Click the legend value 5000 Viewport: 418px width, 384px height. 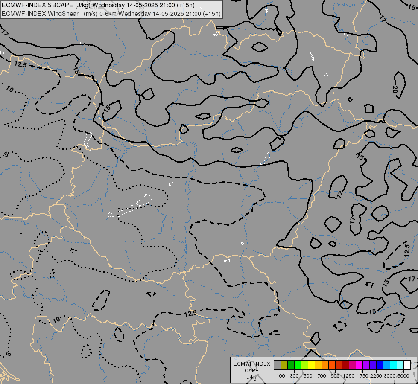pos(403,376)
